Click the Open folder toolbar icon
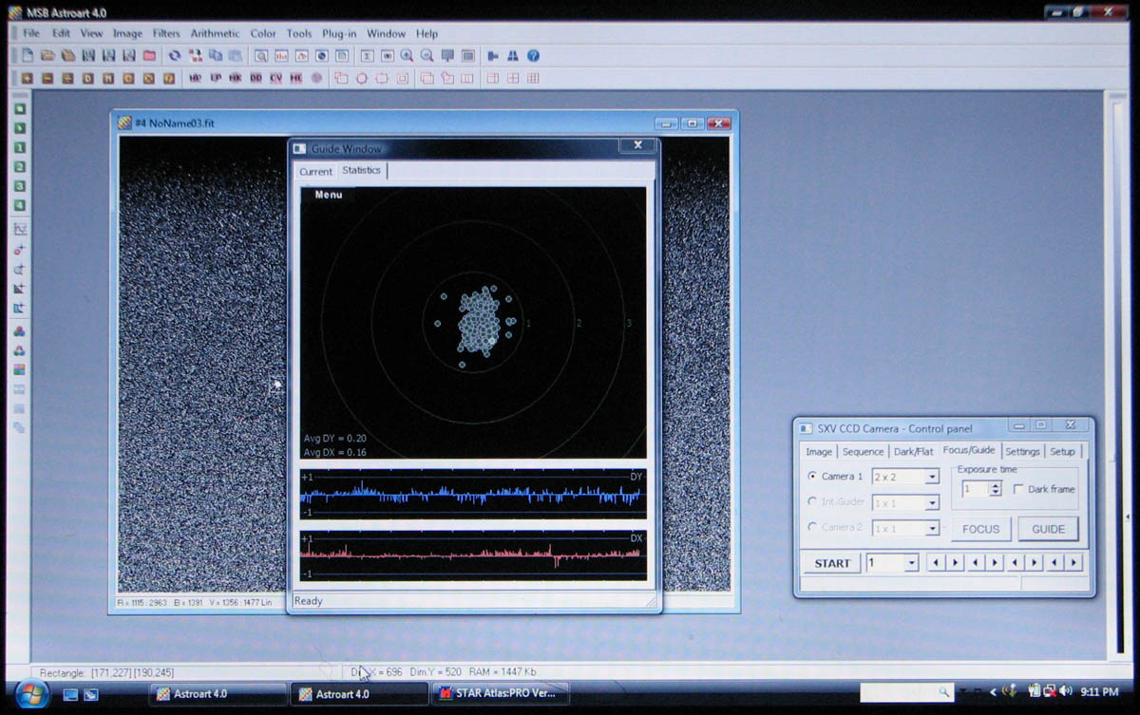 tap(47, 56)
